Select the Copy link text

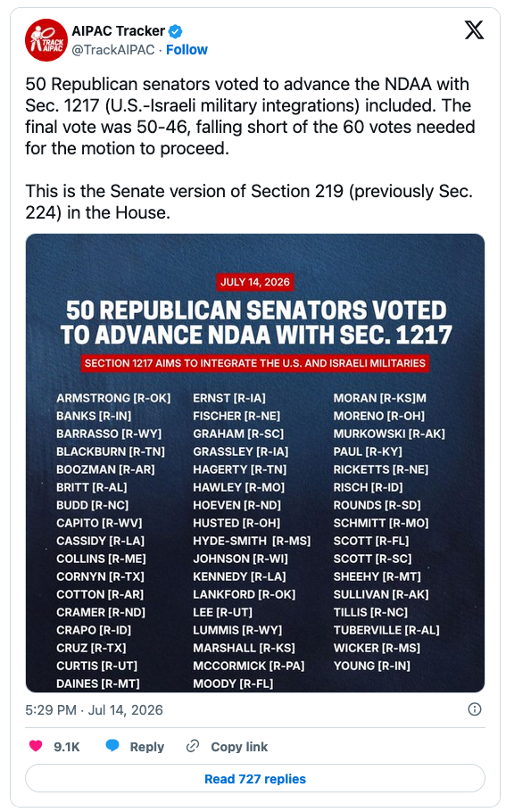(239, 747)
